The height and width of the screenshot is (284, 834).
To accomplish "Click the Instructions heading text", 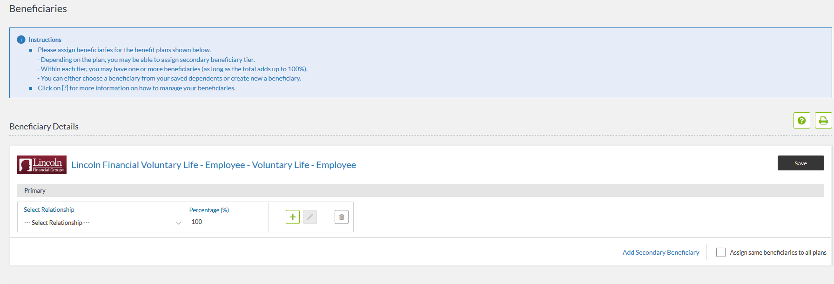I will (x=45, y=40).
